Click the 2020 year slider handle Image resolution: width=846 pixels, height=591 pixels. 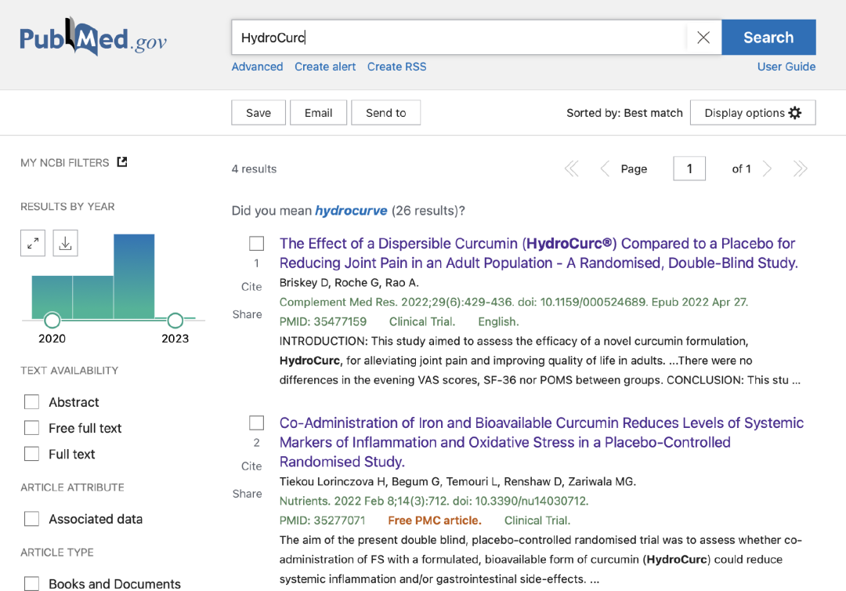coord(52,320)
